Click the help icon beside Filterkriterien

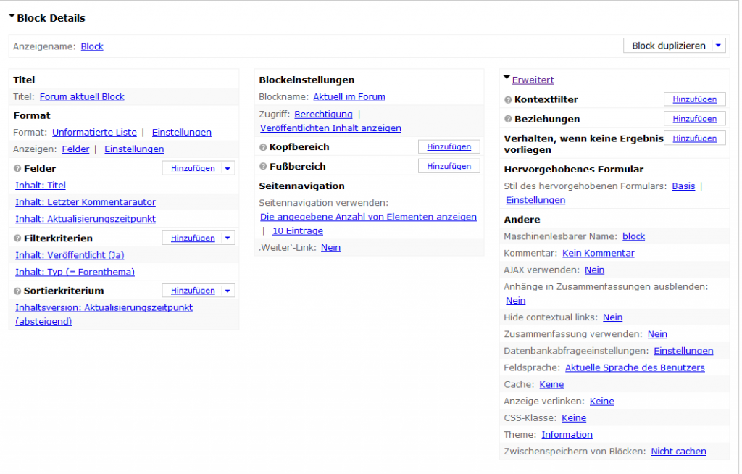coord(17,238)
